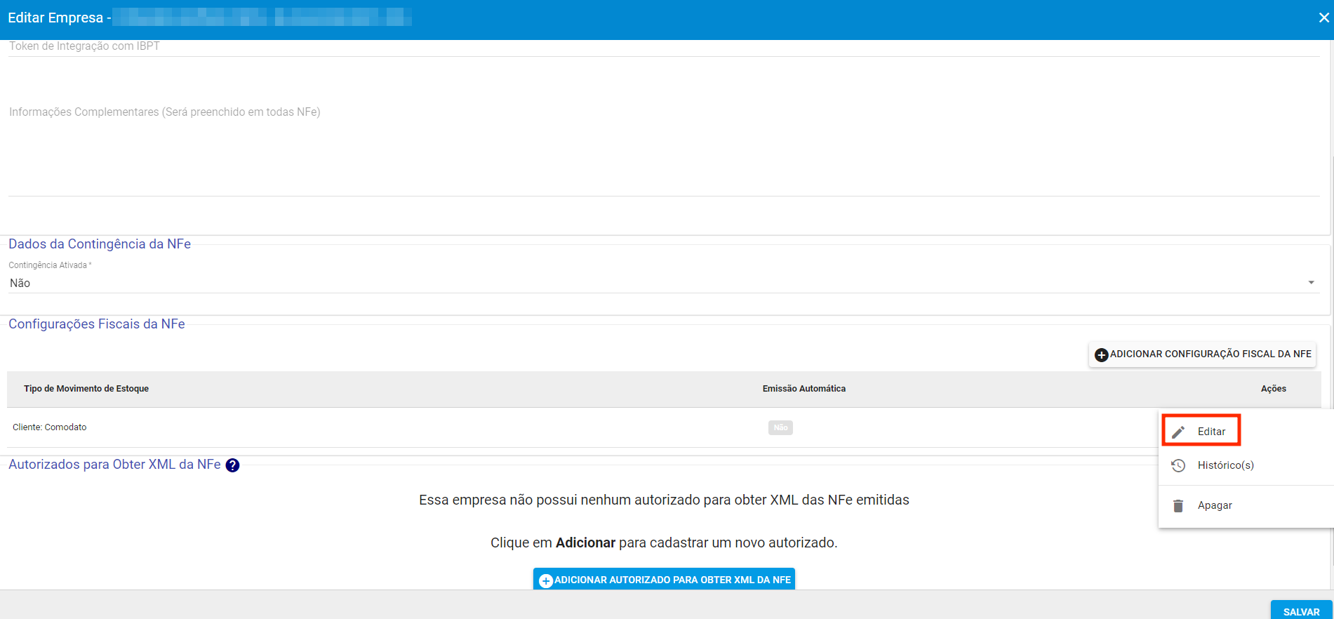The height and width of the screenshot is (619, 1334).
Task: Click the Ações column header
Action: tap(1274, 389)
